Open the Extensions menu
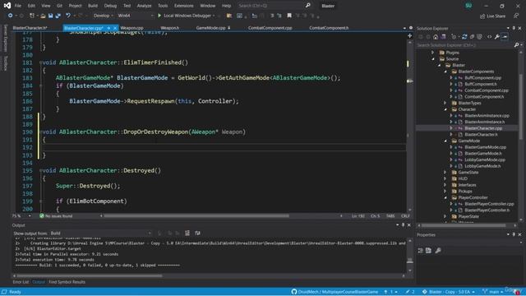Viewport: 526px width, 296px height. [x=184, y=6]
